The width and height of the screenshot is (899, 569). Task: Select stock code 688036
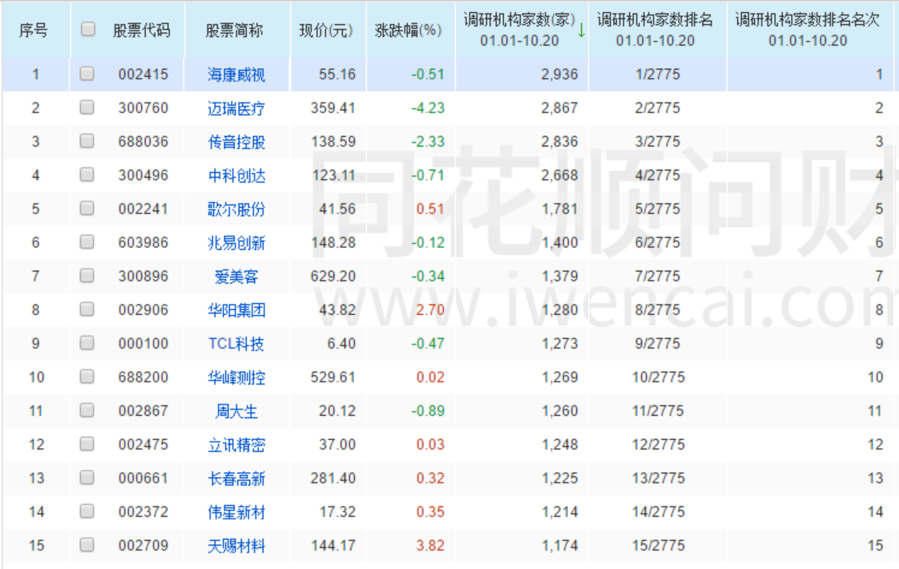tap(143, 142)
